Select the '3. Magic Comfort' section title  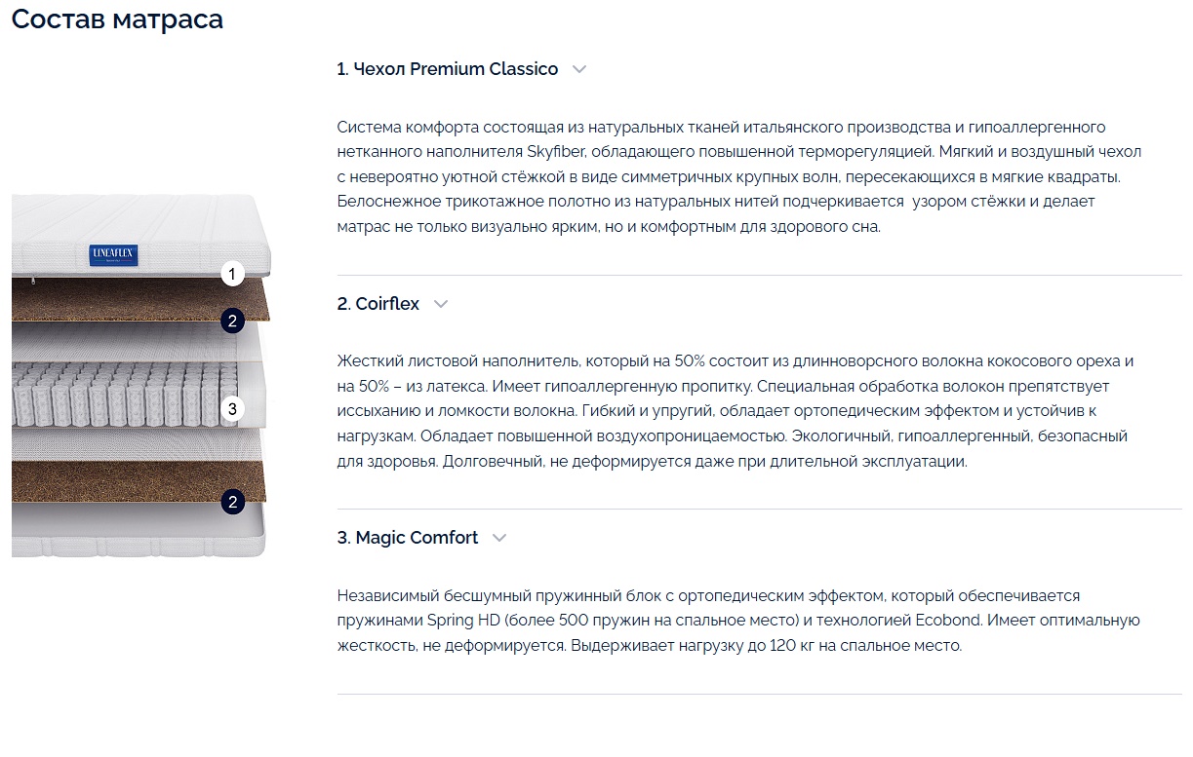pyautogui.click(x=408, y=538)
